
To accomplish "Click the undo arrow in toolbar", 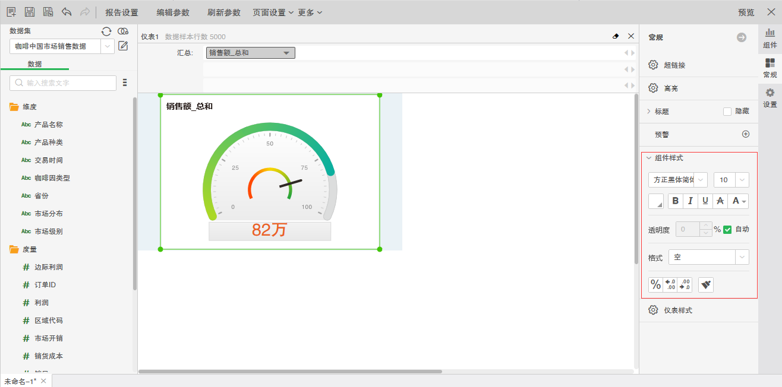I will click(67, 12).
